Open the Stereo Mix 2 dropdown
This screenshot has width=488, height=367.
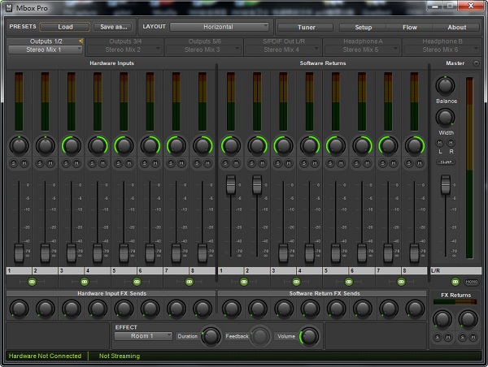(x=124, y=50)
